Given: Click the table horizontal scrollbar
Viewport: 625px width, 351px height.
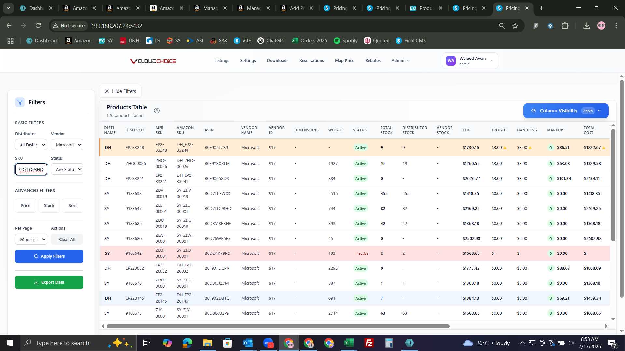Looking at the screenshot, I should point(278,326).
